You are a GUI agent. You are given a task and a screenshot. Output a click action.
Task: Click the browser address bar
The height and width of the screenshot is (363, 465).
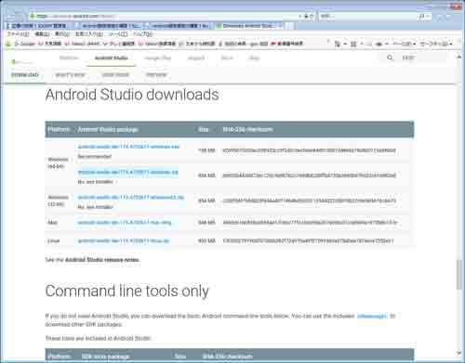pos(165,16)
